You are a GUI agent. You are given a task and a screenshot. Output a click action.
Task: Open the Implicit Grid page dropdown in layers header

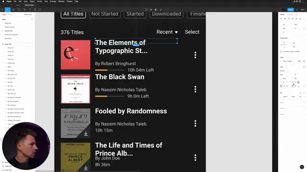click(28, 14)
